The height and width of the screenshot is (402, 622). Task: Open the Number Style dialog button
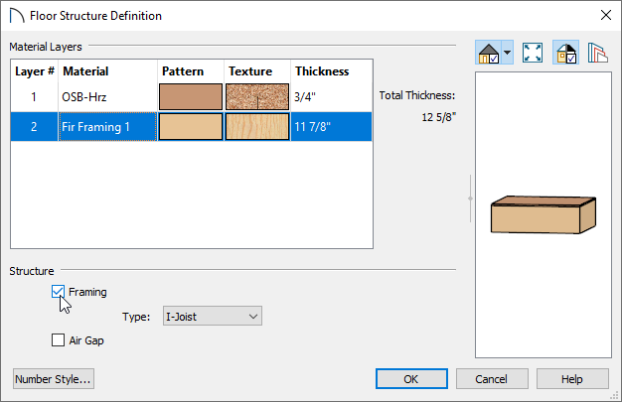[x=54, y=379]
